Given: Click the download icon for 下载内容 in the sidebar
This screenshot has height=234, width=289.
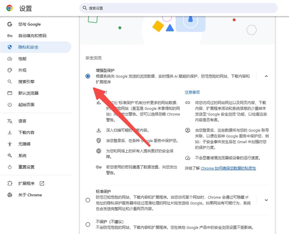Looking at the screenshot, I should click(x=10, y=133).
